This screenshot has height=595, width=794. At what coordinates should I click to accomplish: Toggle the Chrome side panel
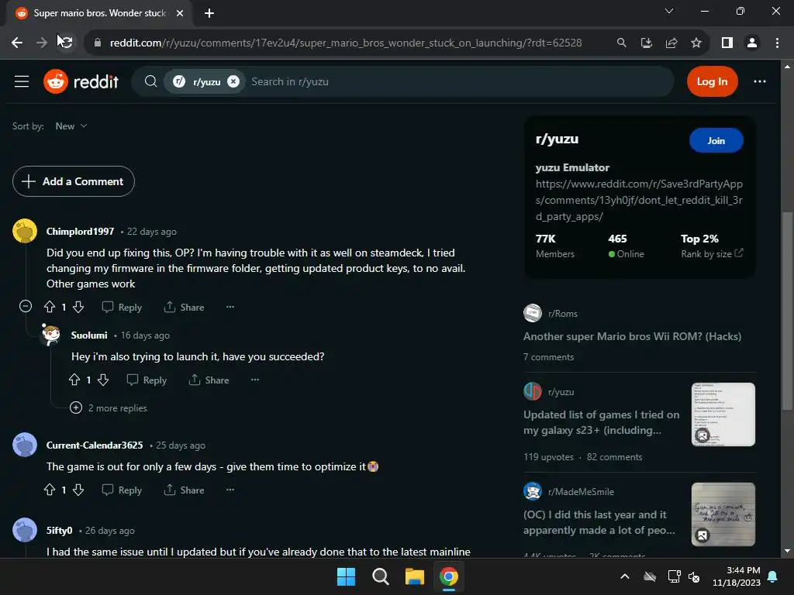click(727, 43)
